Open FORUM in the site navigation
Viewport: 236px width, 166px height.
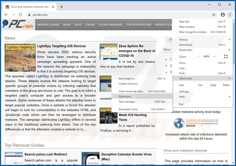tap(90, 25)
